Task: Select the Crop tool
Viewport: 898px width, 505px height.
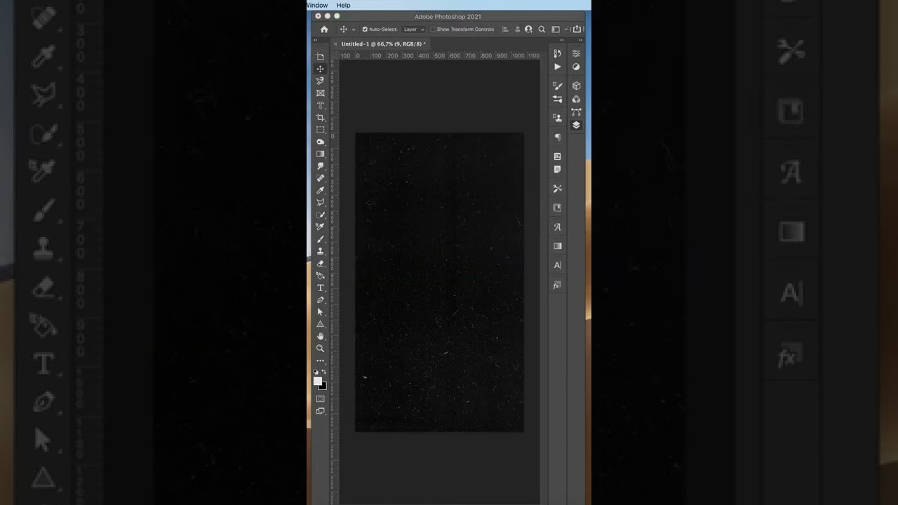Action: [320, 117]
